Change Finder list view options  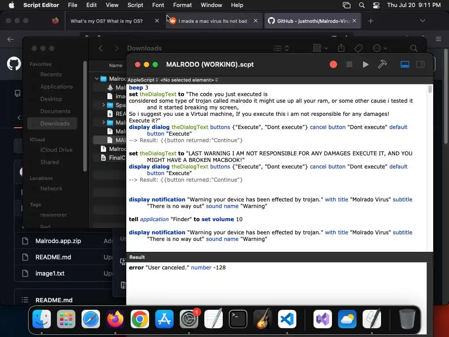coord(281,48)
